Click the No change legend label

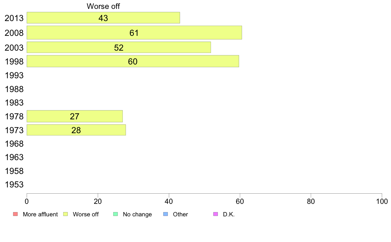137,214
